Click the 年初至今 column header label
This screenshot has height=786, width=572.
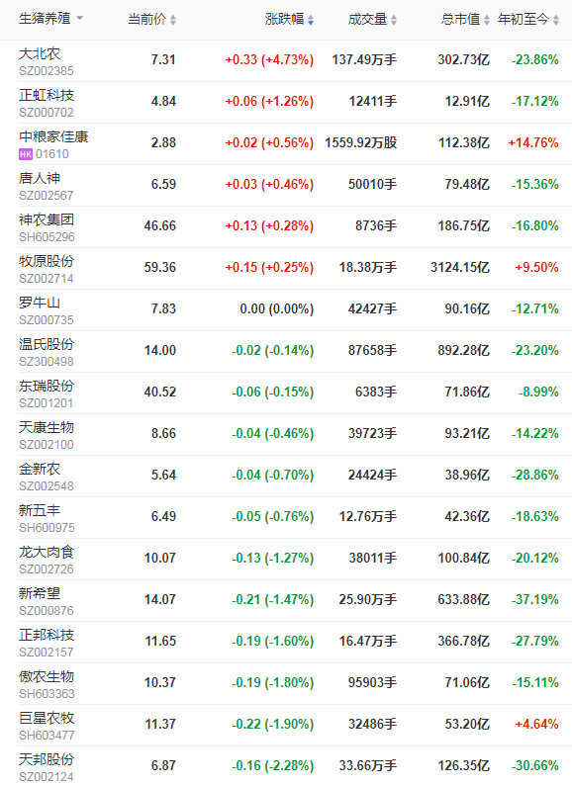(524, 20)
